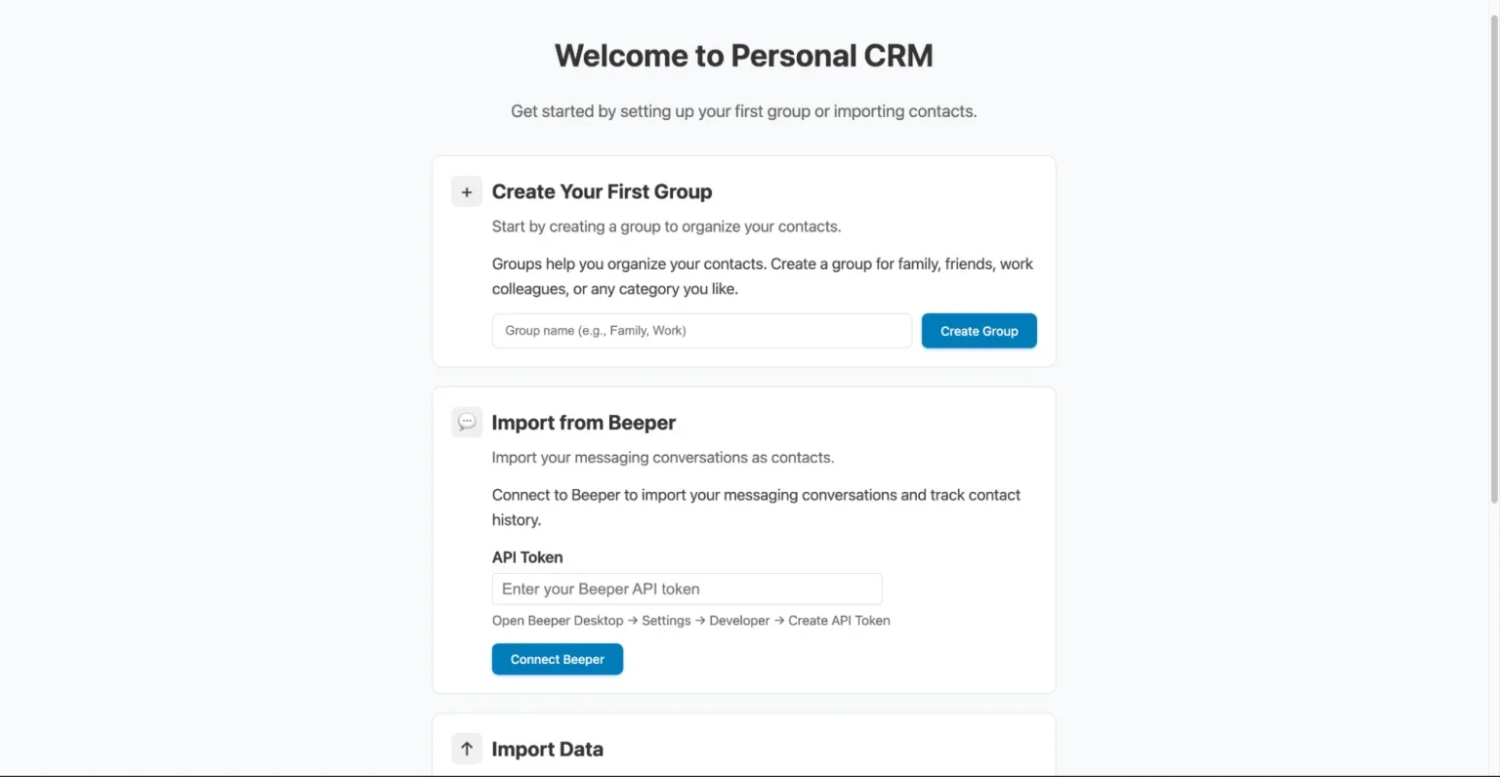Click the Welcome to Personal CRM heading
The image size is (1500, 777).
pos(743,56)
